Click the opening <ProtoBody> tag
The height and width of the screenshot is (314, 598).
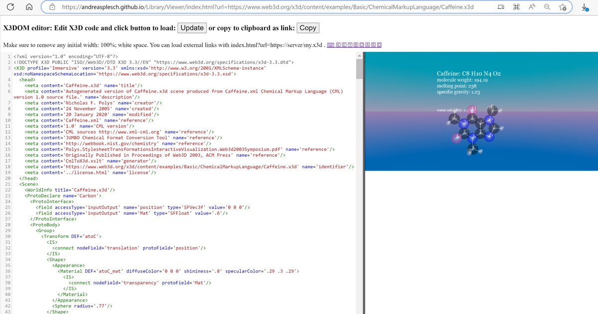tap(45, 225)
